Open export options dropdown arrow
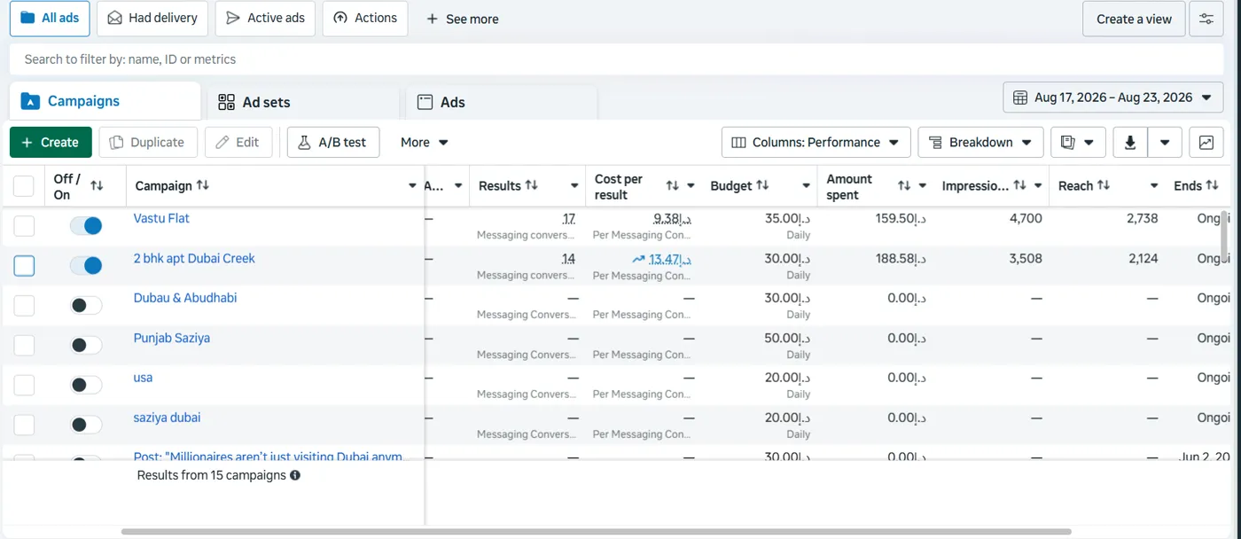The width and height of the screenshot is (1241, 539). pyautogui.click(x=1165, y=142)
